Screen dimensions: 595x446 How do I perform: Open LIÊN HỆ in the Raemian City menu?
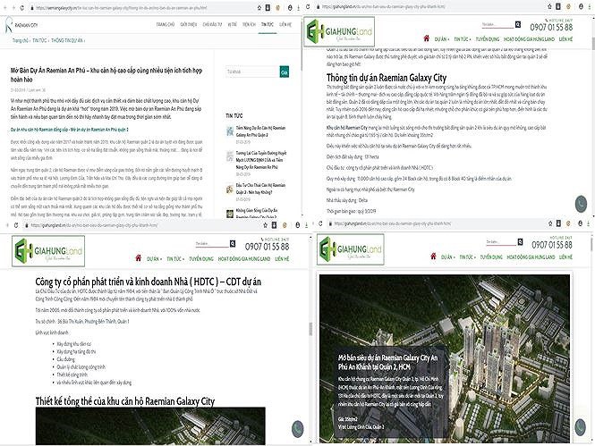point(285,25)
